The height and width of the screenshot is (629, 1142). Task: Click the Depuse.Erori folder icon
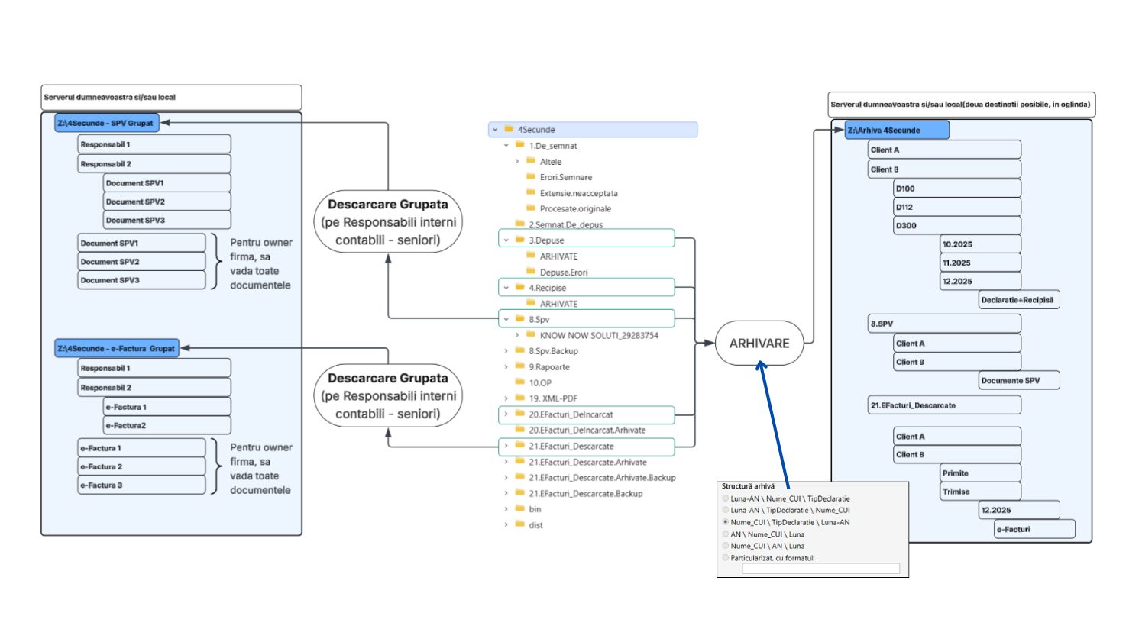531,272
